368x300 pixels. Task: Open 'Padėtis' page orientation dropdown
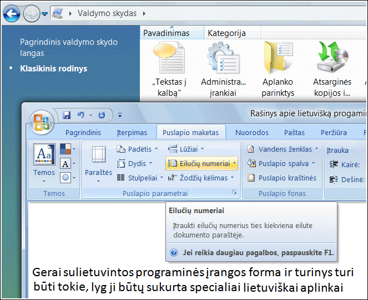tap(137, 149)
